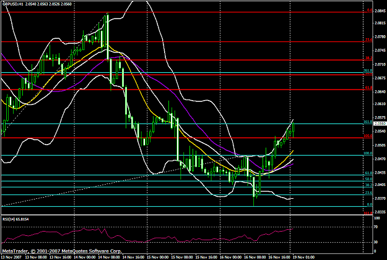The image size is (387, 260).
Task: Select the red Fibonacci 100.0 level label
Action: [x=368, y=136]
